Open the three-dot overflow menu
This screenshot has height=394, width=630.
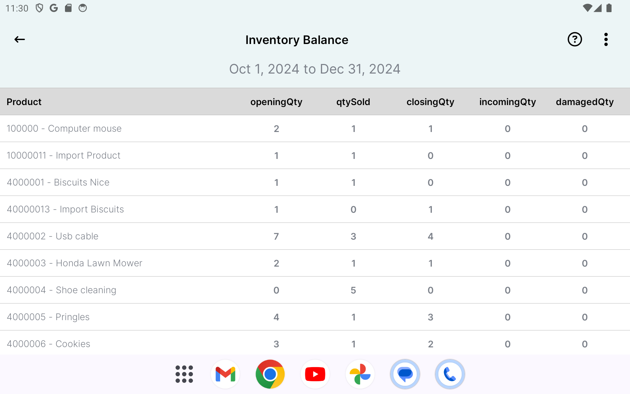[606, 40]
